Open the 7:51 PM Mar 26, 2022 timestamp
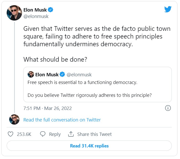Image resolution: width=180 pixels, height=159 pixels. 48,108
